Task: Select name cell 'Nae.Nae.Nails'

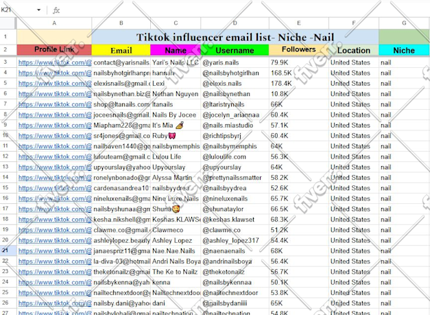Action: pos(176,251)
